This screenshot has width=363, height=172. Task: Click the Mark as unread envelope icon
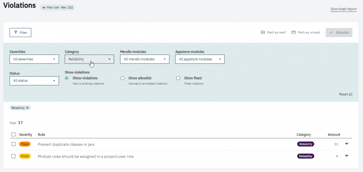pos(294,33)
